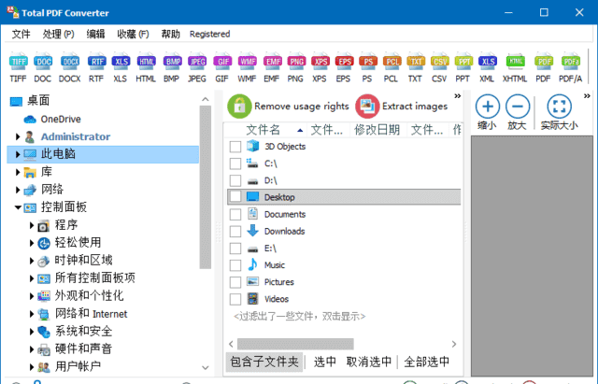Screen dimensions: 598x384
Task: Expand the 库 tree node
Action: (x=18, y=172)
